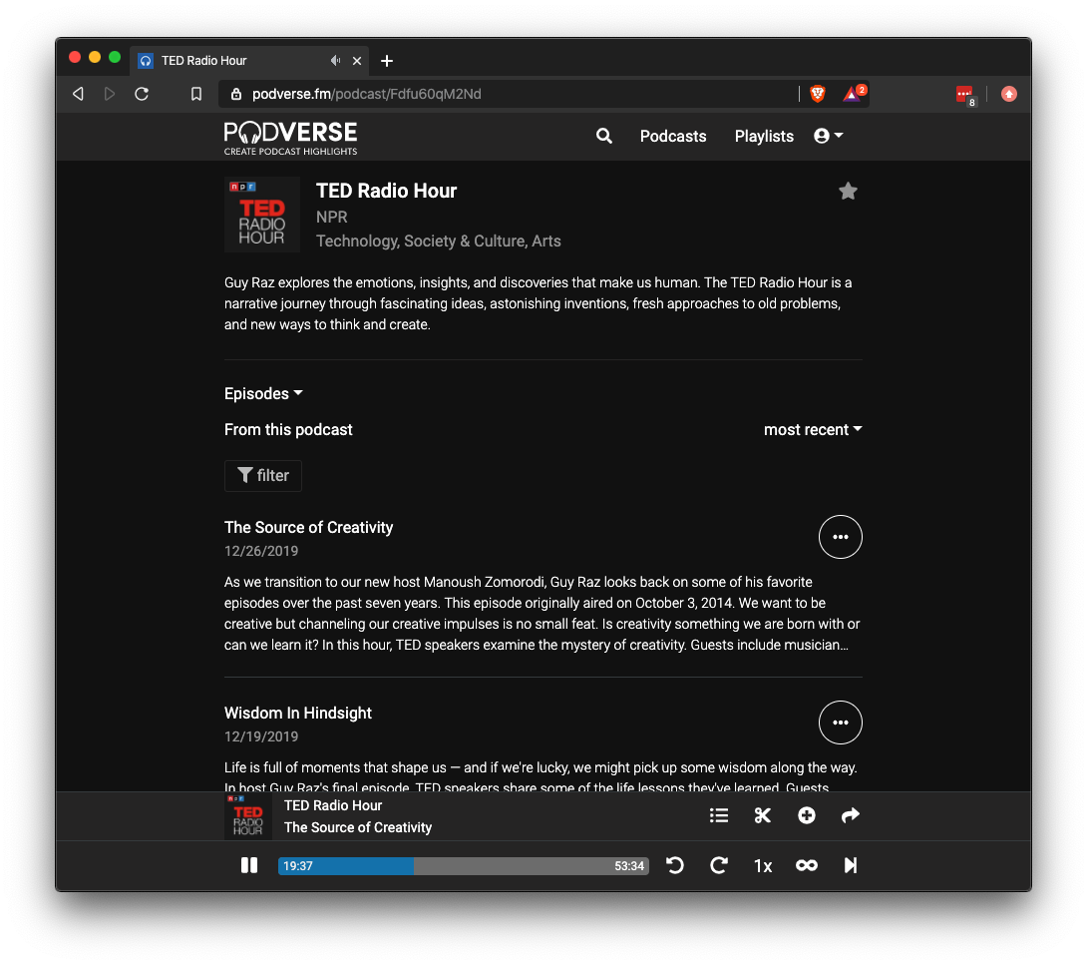The width and height of the screenshot is (1087, 965).
Task: Open the 'most recent' sort dropdown
Action: click(813, 429)
